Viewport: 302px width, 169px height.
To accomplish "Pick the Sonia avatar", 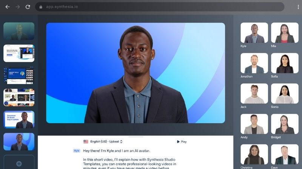I will (x=285, y=94).
